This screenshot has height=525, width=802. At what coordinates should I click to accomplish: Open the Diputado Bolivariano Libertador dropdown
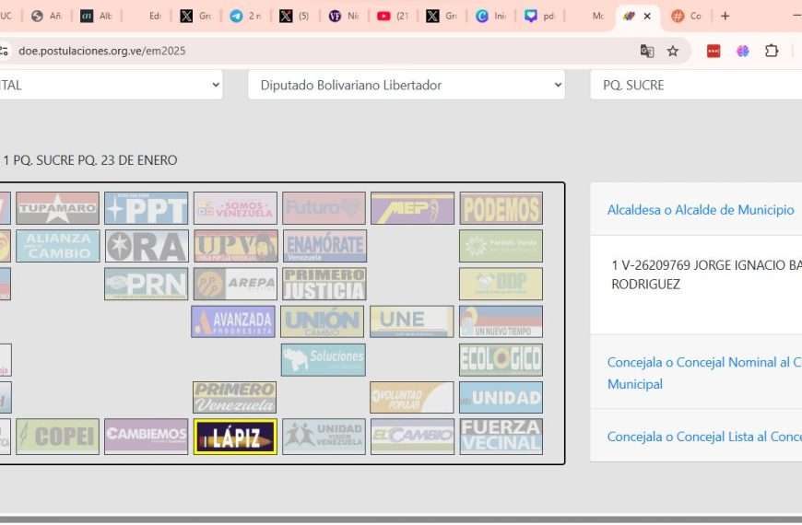pyautogui.click(x=407, y=85)
